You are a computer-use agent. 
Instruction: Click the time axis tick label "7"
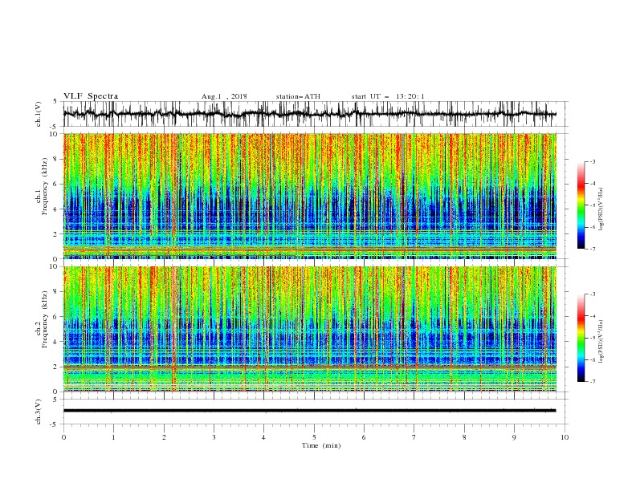414,437
